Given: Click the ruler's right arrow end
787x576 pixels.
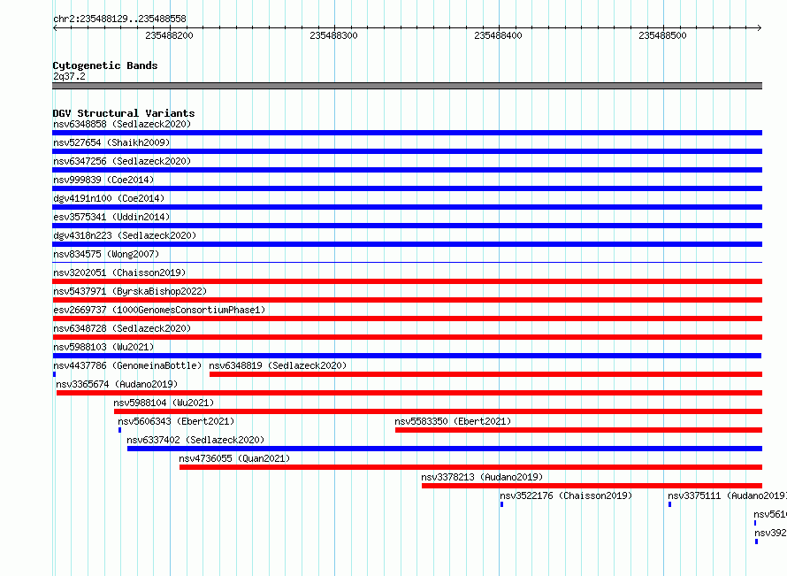Looking at the screenshot, I should click(760, 28).
